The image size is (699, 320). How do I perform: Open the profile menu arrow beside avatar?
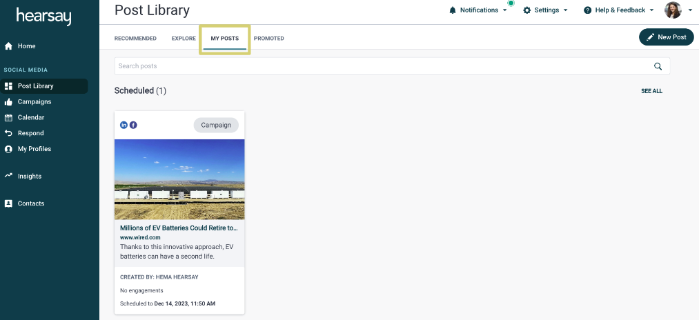click(690, 10)
